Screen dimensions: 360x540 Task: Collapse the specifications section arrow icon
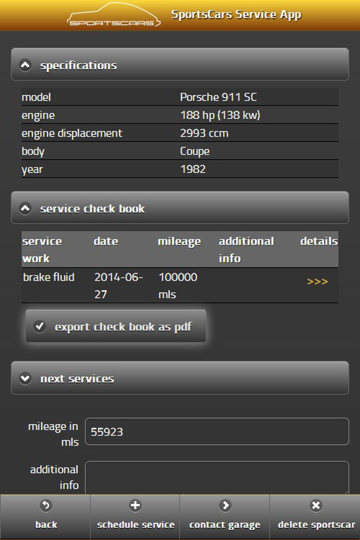click(25, 65)
